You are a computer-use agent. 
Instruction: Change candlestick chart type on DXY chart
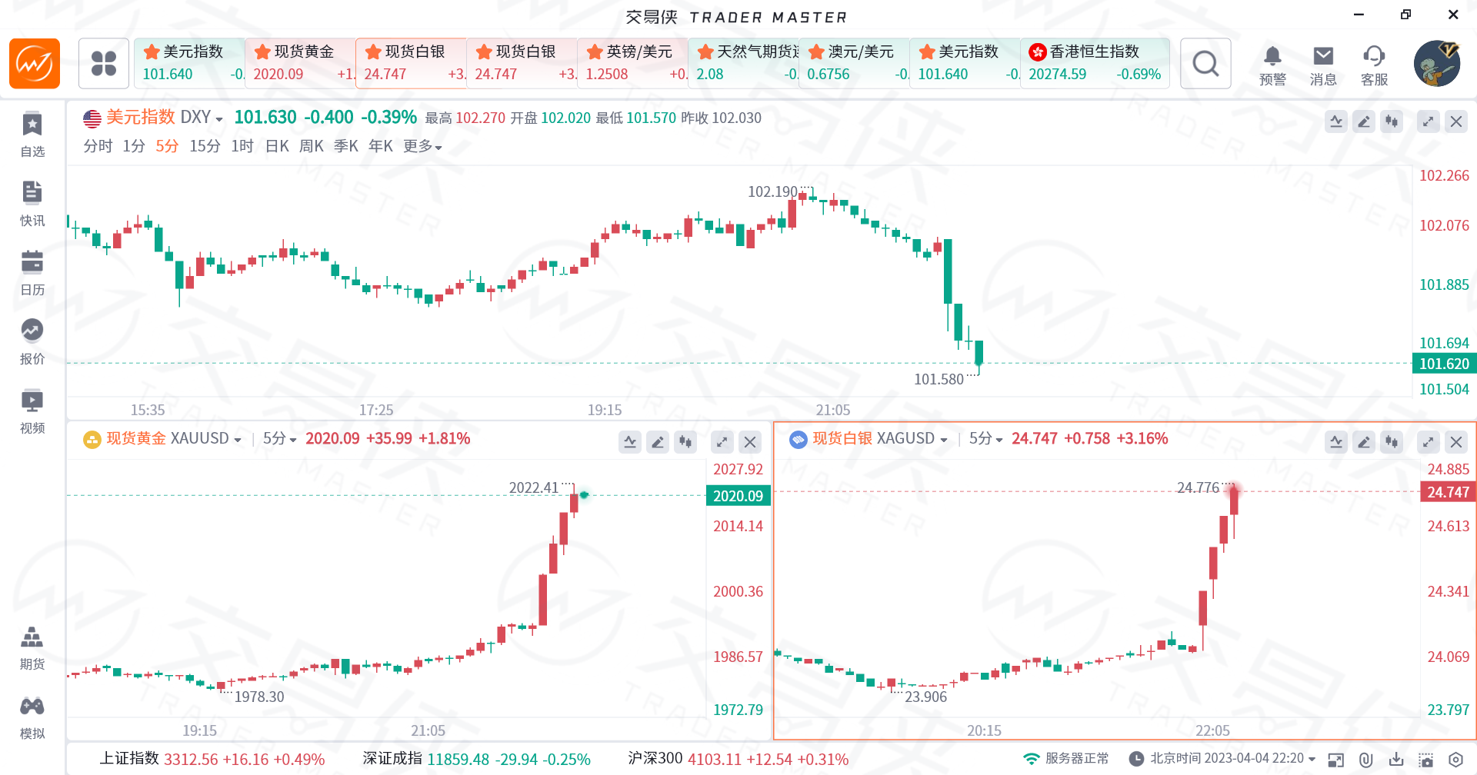pyautogui.click(x=1392, y=121)
